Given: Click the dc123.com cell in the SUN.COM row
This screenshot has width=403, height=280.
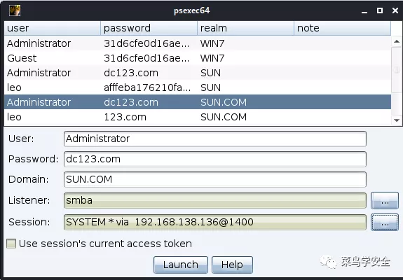Looking at the screenshot, I should pyautogui.click(x=149, y=102).
